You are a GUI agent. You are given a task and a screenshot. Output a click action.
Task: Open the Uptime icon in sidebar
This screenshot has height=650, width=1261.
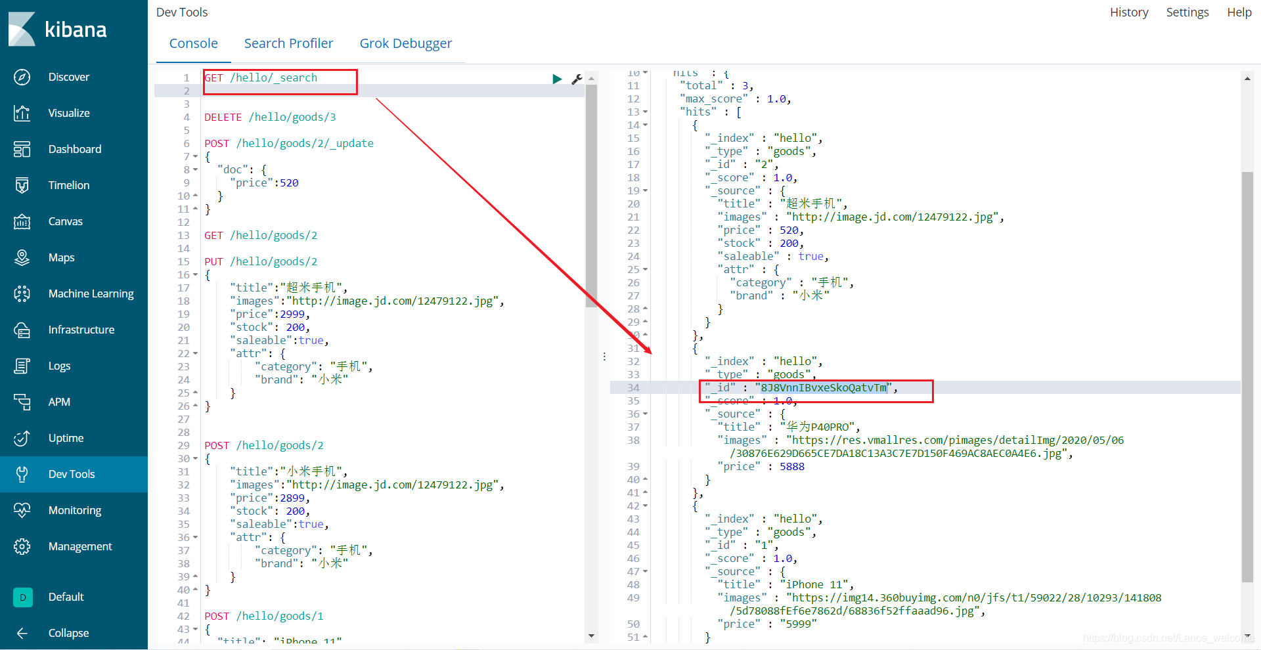(x=22, y=438)
